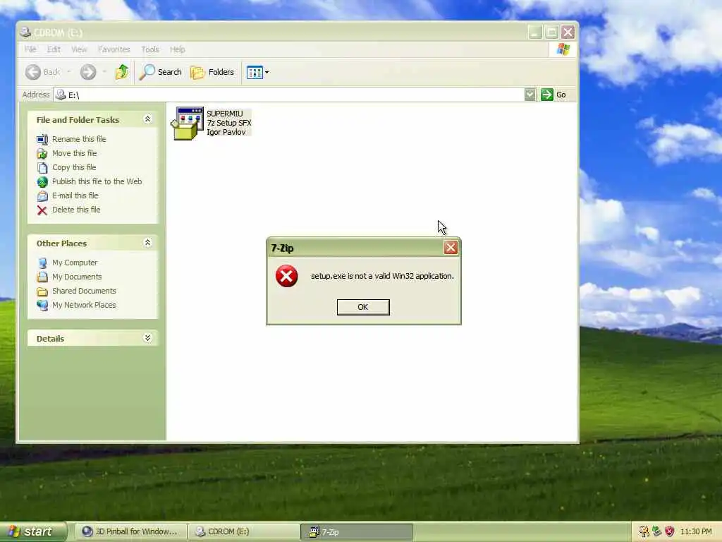Viewport: 722px width, 542px height.
Task: Go up one folder level
Action: pos(122,72)
